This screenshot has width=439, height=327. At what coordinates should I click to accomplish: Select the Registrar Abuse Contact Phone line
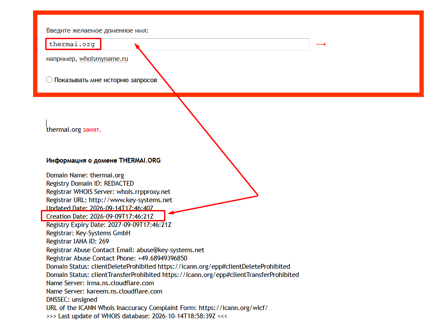tap(117, 258)
